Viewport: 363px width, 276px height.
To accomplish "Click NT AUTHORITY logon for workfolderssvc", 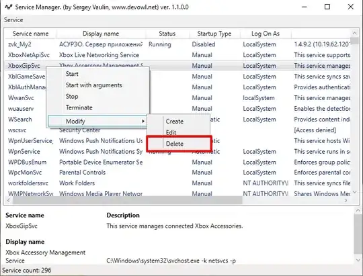I will pyautogui.click(x=266, y=183).
